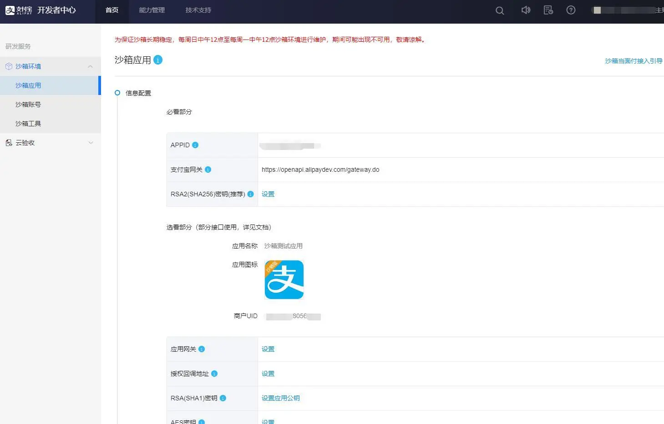
Task: Click the 选看部分 section heading
Action: tap(219, 227)
